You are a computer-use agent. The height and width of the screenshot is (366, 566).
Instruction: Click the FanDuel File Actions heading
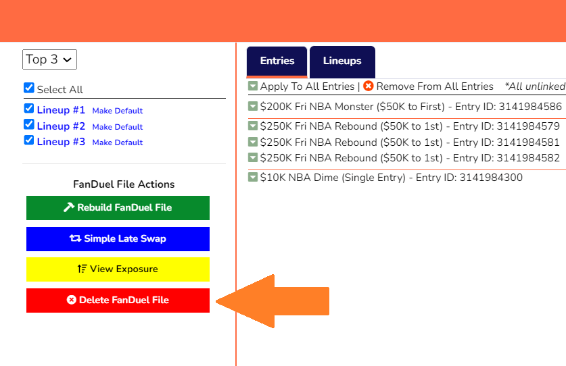[124, 184]
